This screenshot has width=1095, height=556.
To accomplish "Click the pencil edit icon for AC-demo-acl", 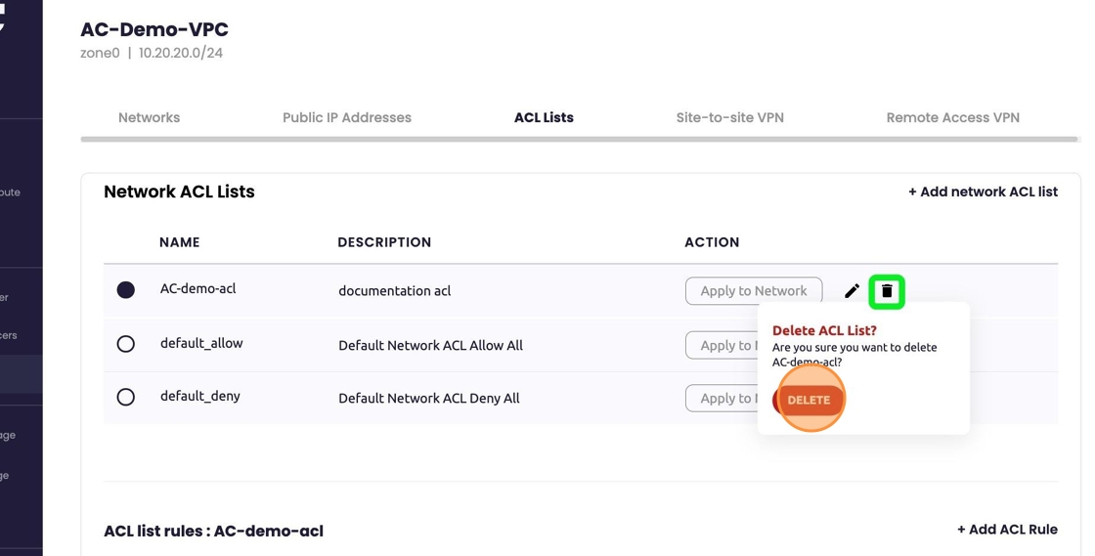I will 852,291.
